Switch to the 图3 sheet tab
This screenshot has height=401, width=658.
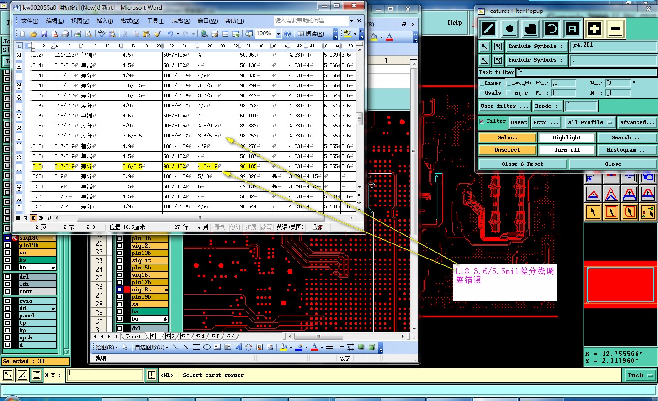click(x=185, y=337)
